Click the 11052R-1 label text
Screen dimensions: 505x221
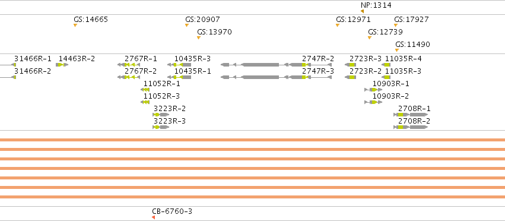pos(161,84)
